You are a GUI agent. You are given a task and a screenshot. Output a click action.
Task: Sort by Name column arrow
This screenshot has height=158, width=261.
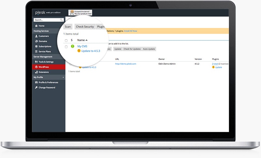[86, 40]
